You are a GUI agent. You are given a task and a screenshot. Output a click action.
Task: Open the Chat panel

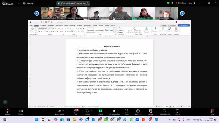coord(76,112)
